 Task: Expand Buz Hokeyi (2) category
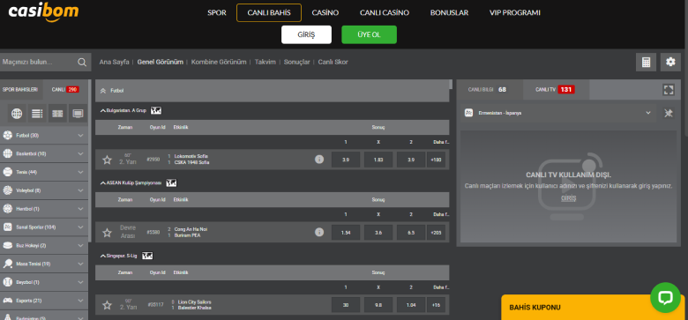44,245
